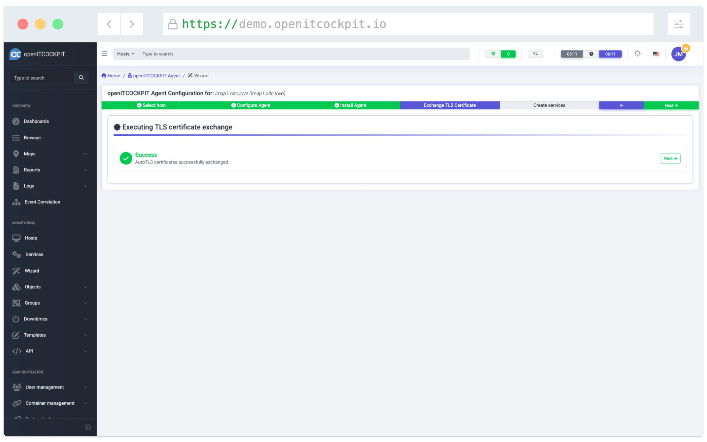Click the browser forward arrow
The height and width of the screenshot is (442, 707).
click(131, 24)
